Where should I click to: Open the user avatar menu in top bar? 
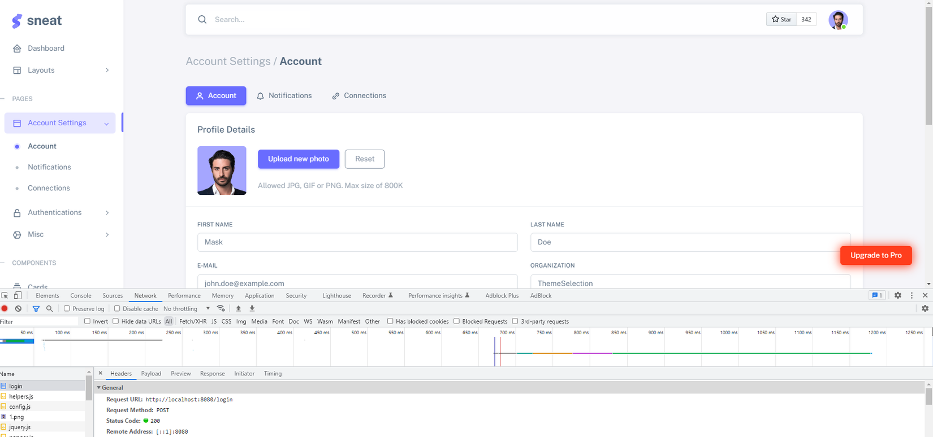click(838, 20)
